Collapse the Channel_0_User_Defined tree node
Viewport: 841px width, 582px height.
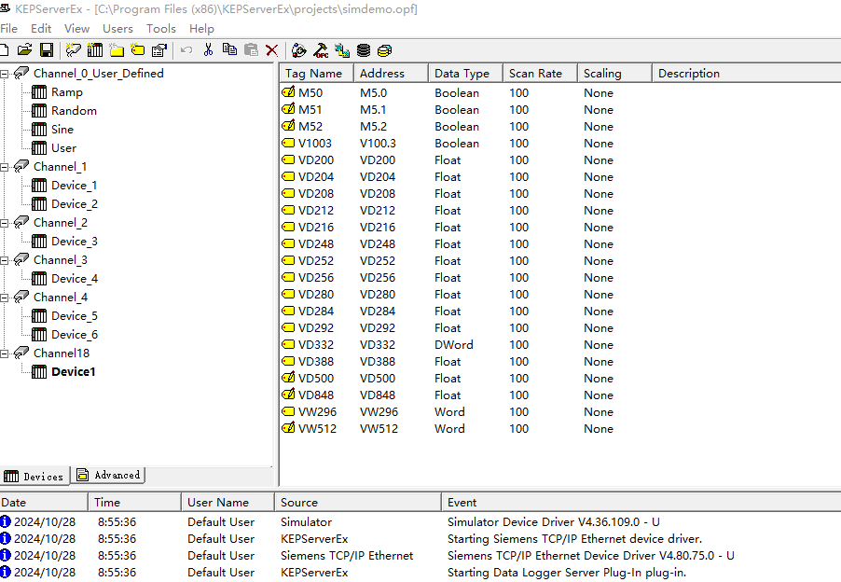click(x=6, y=74)
